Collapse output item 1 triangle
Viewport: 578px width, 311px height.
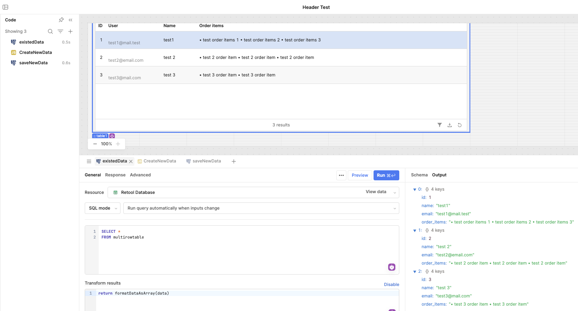click(x=415, y=231)
